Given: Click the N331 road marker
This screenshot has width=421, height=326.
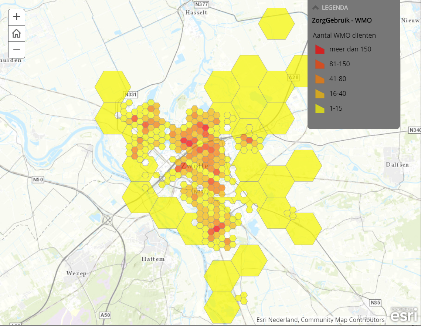Looking at the screenshot, I should [x=131, y=95].
